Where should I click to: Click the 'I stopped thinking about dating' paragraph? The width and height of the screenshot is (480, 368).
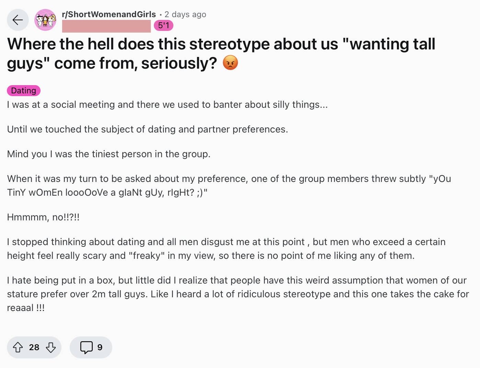[x=226, y=249]
